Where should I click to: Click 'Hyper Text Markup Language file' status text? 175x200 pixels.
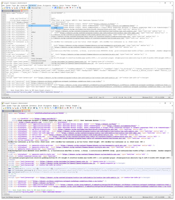(x=12, y=197)
